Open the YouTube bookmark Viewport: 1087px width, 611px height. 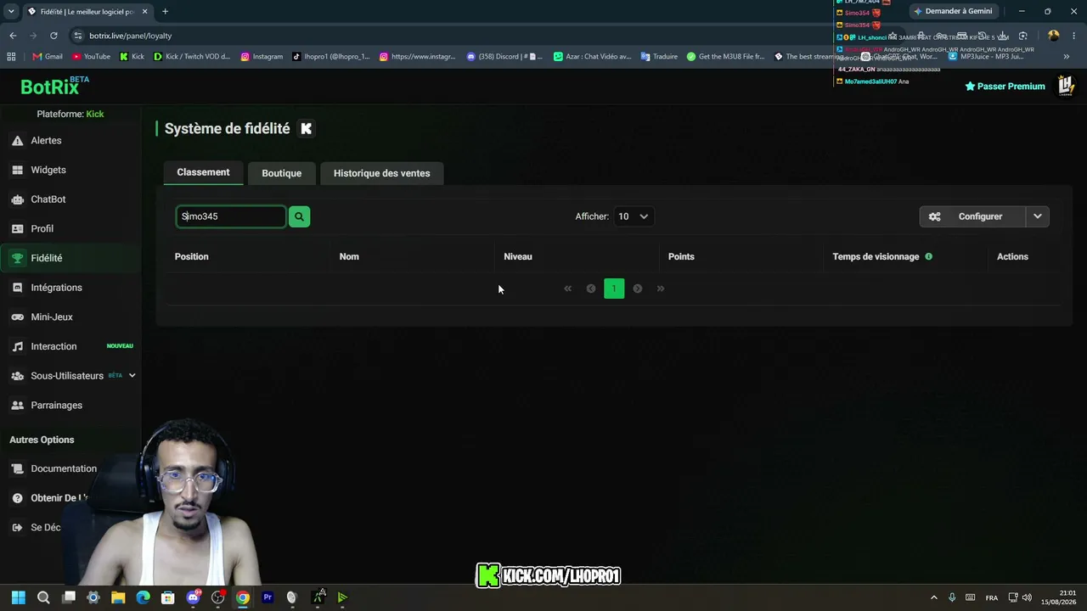pyautogui.click(x=91, y=57)
